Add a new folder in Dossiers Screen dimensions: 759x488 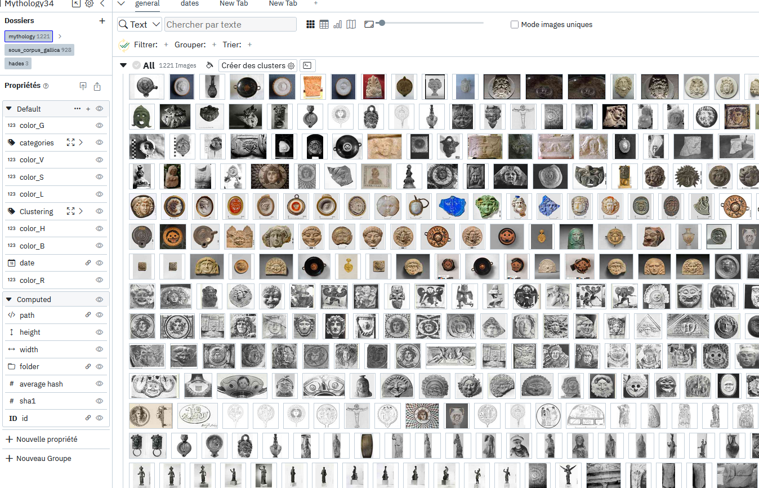tap(102, 21)
